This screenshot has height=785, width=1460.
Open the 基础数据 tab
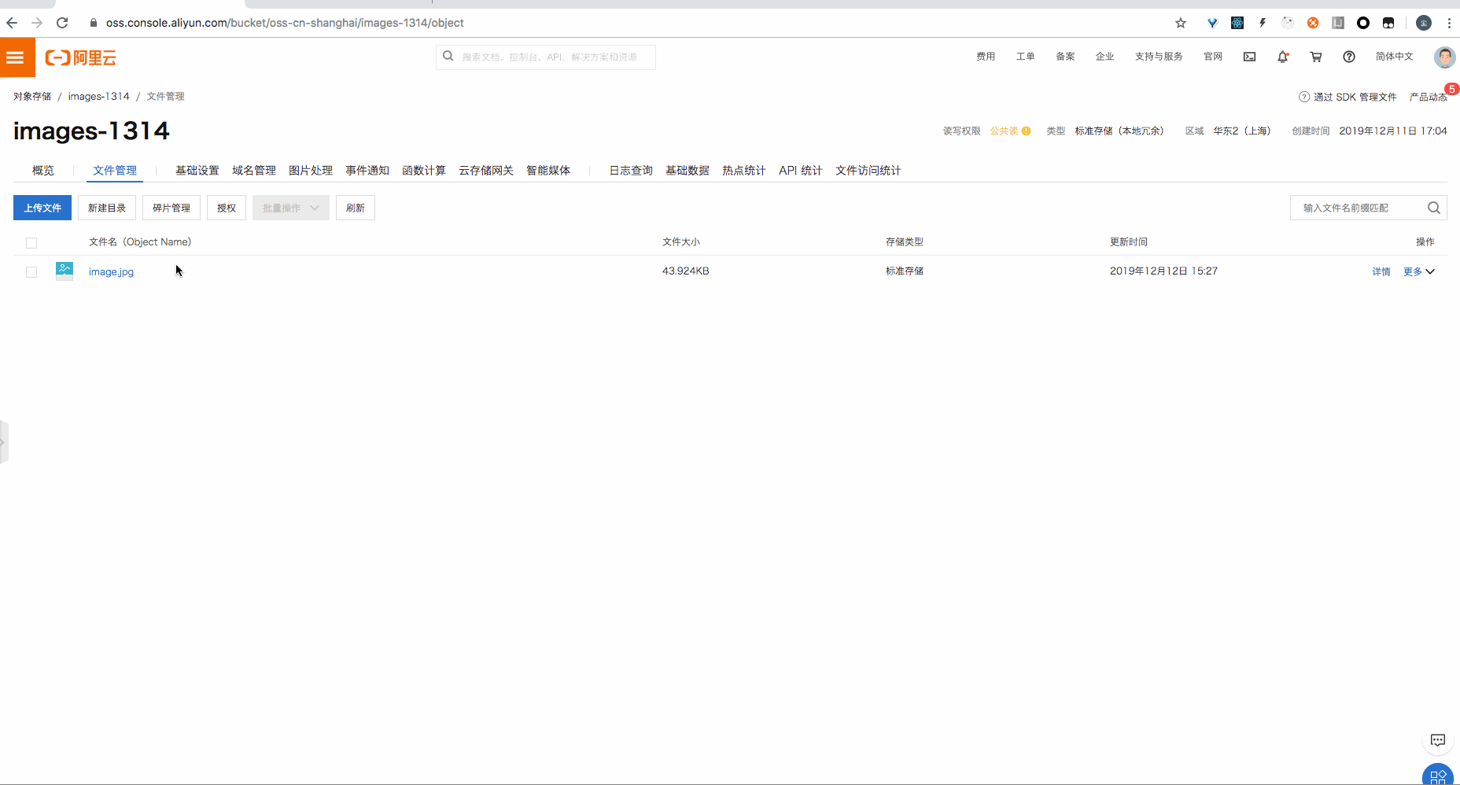coord(688,171)
